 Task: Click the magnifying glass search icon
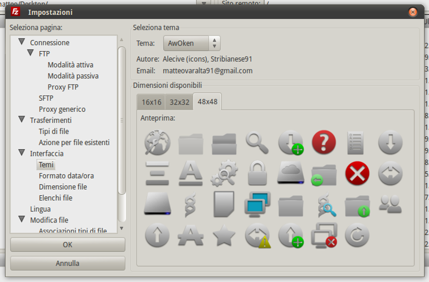[257, 142]
